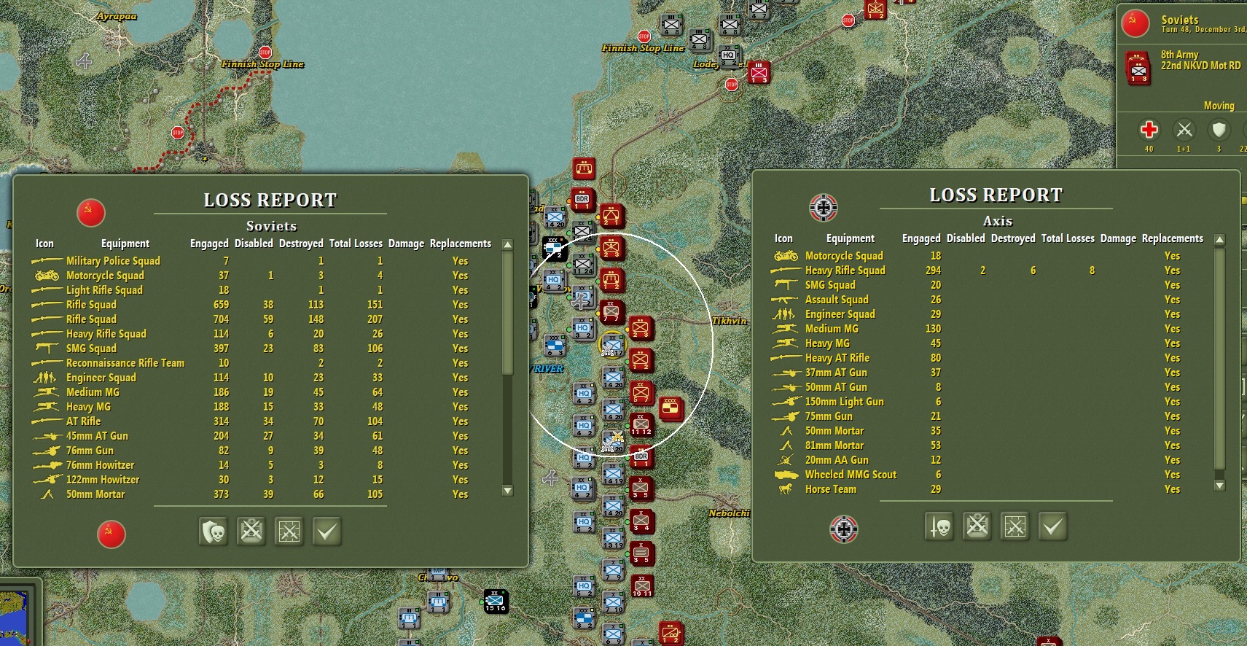Click Assault Squad in Axis report

click(837, 300)
